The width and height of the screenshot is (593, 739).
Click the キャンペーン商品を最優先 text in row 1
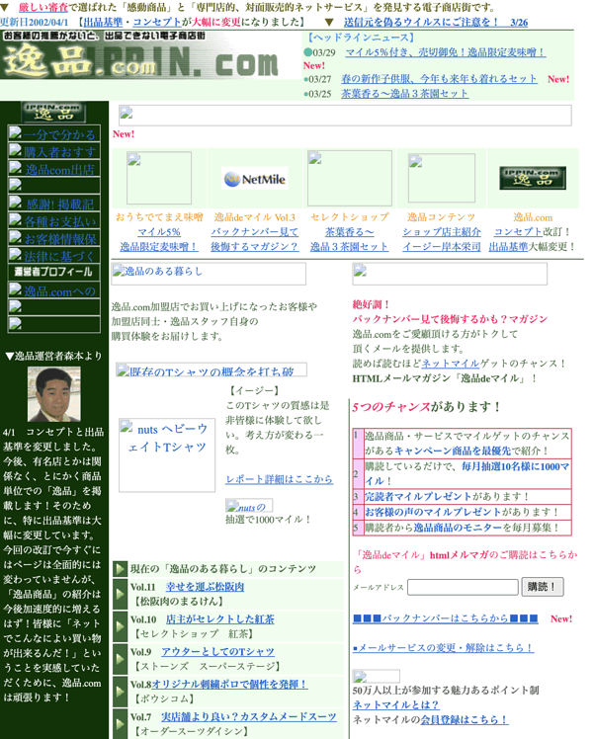(x=453, y=452)
